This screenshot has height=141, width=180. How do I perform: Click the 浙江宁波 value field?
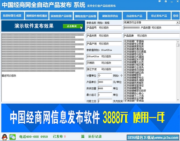pyautogui.click(x=104, y=69)
